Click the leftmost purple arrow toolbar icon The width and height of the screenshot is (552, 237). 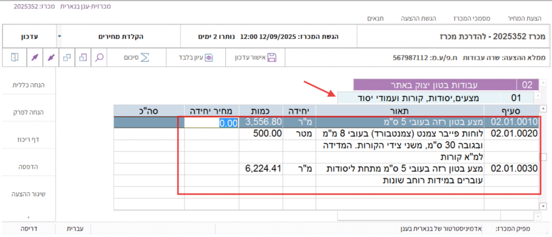[34, 57]
